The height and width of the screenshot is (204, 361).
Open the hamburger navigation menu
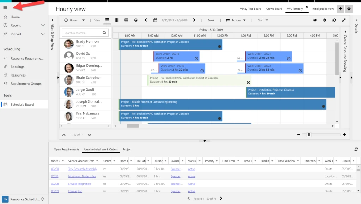tap(5, 7)
